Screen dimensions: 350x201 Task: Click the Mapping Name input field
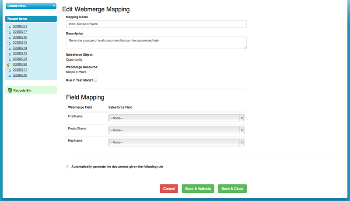(156, 24)
